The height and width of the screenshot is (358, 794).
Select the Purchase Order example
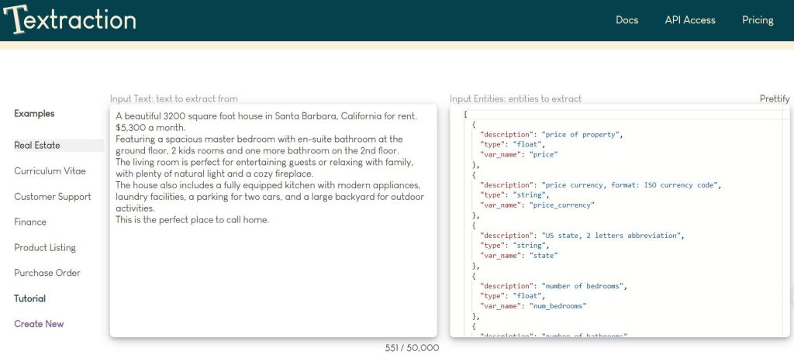click(47, 274)
